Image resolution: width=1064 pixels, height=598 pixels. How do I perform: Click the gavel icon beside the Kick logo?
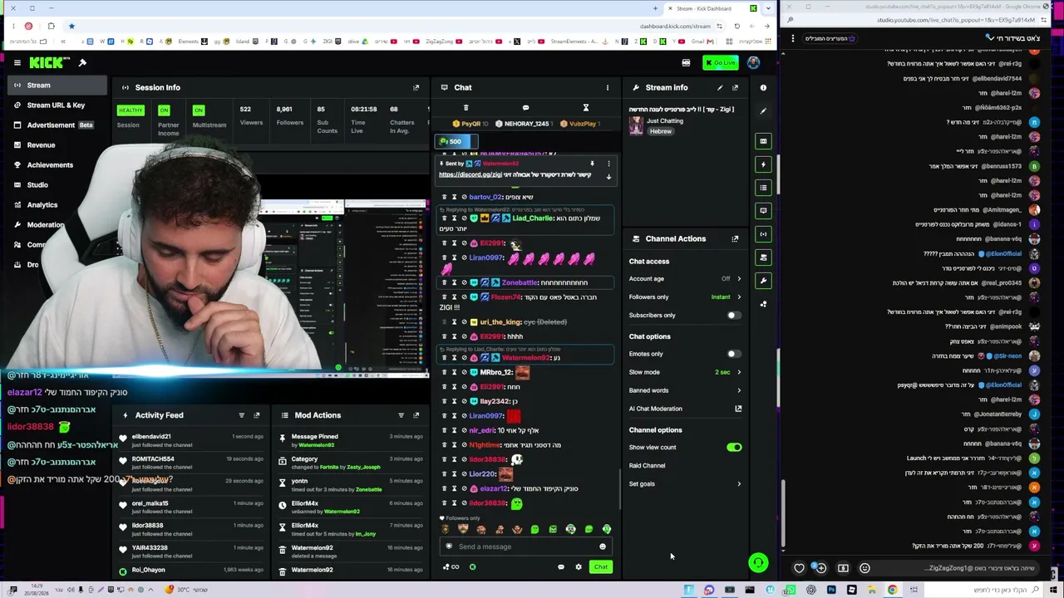(x=82, y=62)
